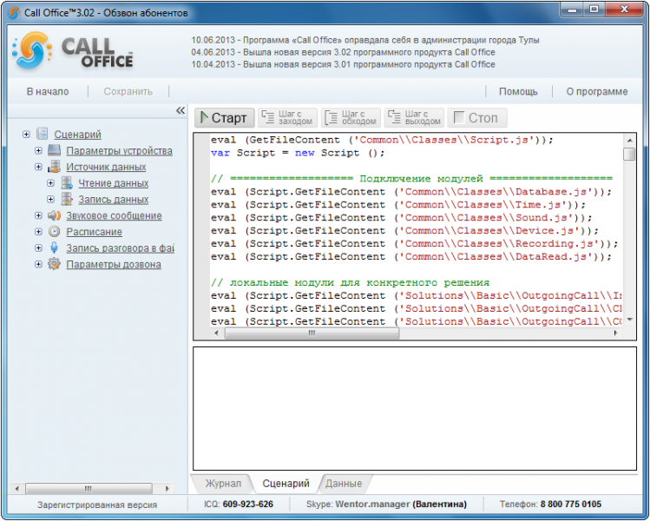Image resolution: width=650 pixels, height=521 pixels.
Task: Open Параметры устройства link
Action: [120, 150]
